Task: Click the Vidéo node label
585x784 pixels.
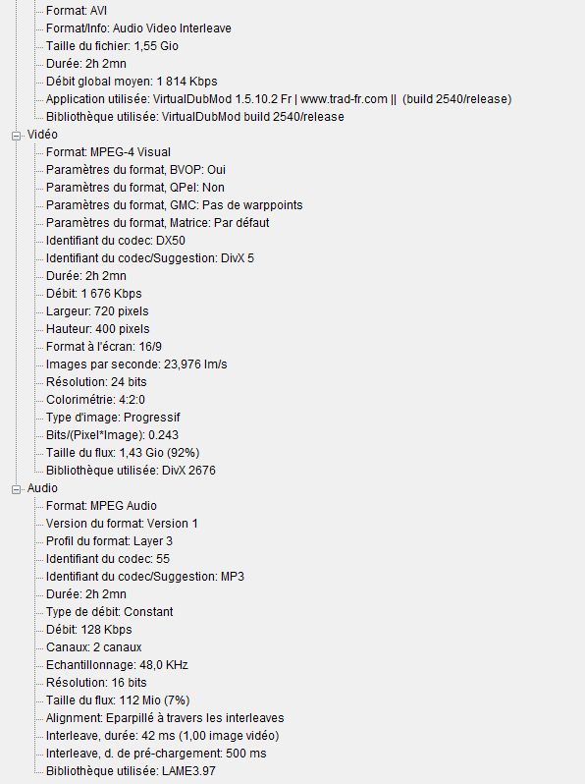Action: click(42, 135)
